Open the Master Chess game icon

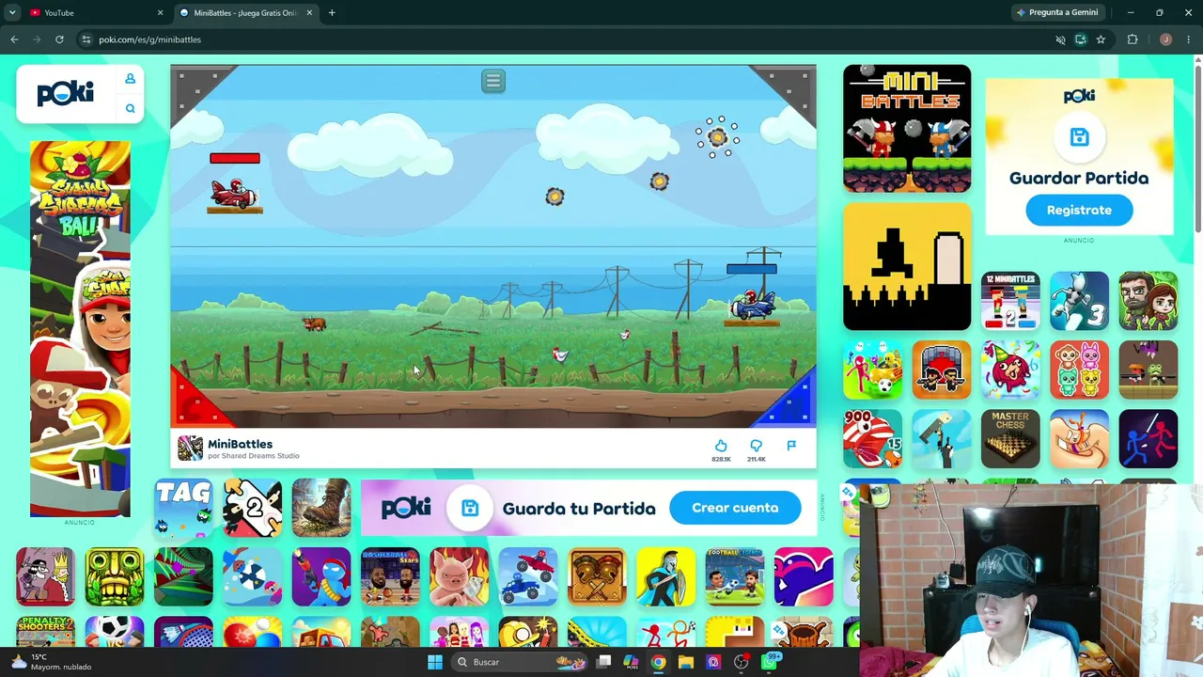1010,438
